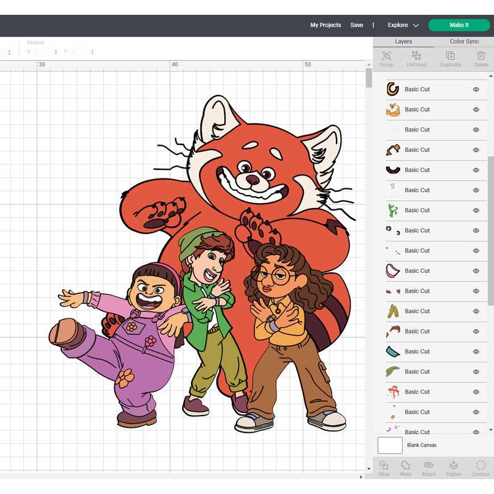
Task: Click the Y position stepper arrow
Action: pos(91,52)
